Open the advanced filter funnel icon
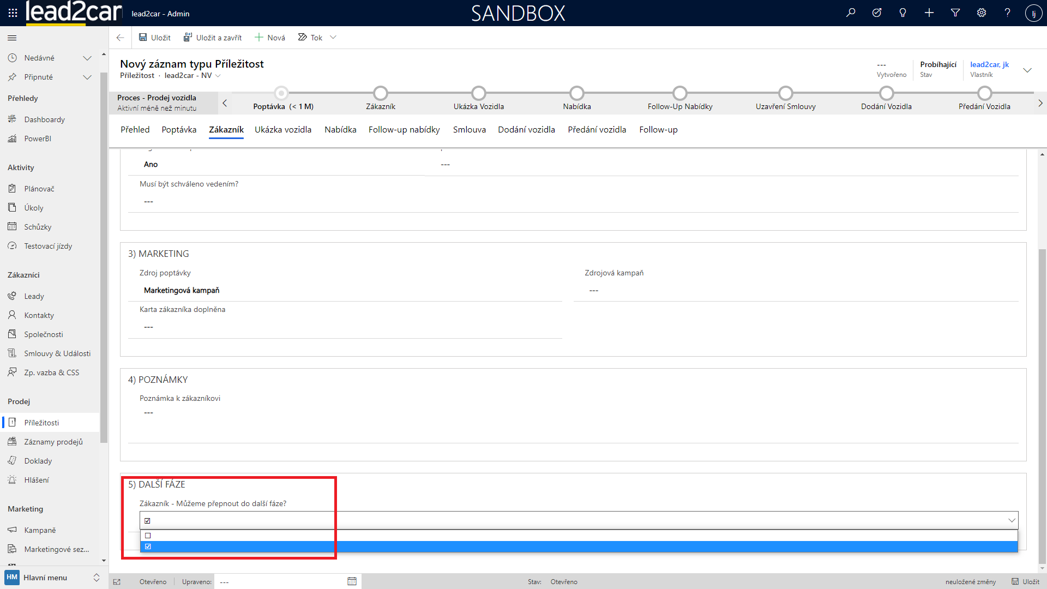1047x589 pixels. [x=955, y=13]
